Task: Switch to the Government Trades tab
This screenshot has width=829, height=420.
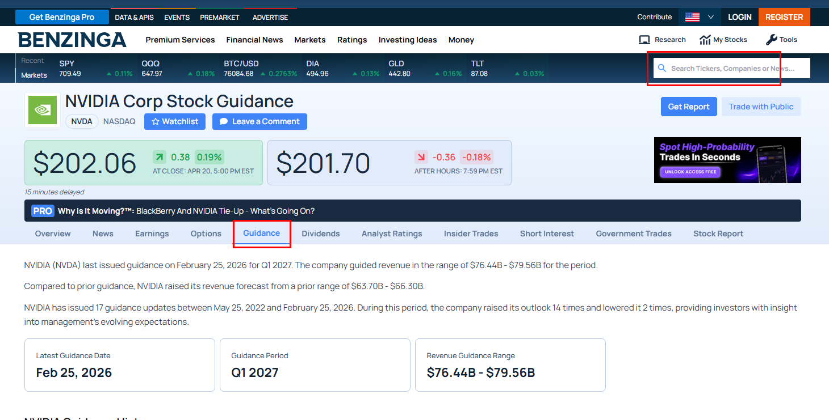Action: [x=634, y=234]
